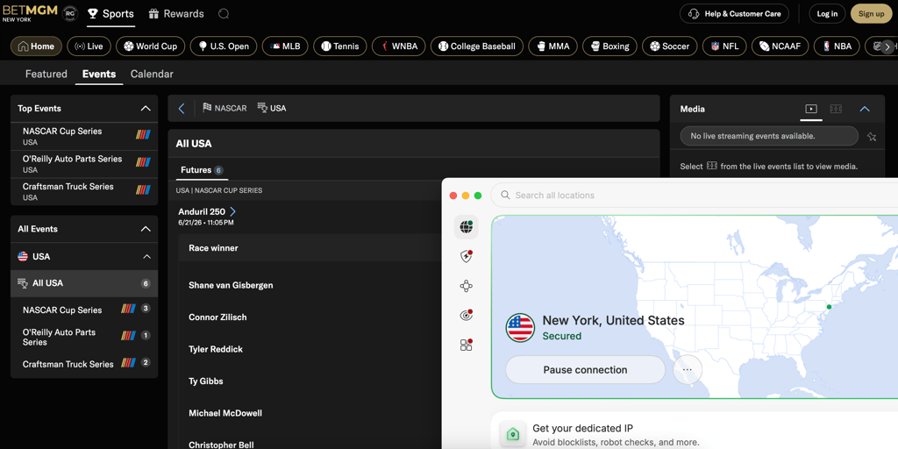This screenshot has width=898, height=449.
Task: Open the apps grid icon in VPN sidebar
Action: 467,345
